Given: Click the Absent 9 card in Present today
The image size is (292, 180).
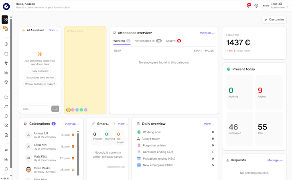Looking at the screenshot, I should point(269,92).
